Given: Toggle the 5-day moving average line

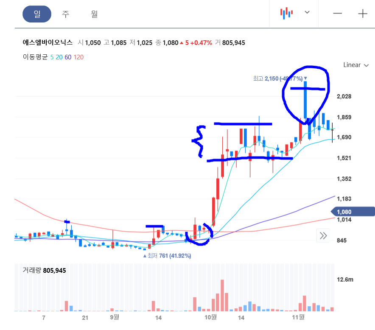Looking at the screenshot, I should (x=52, y=57).
